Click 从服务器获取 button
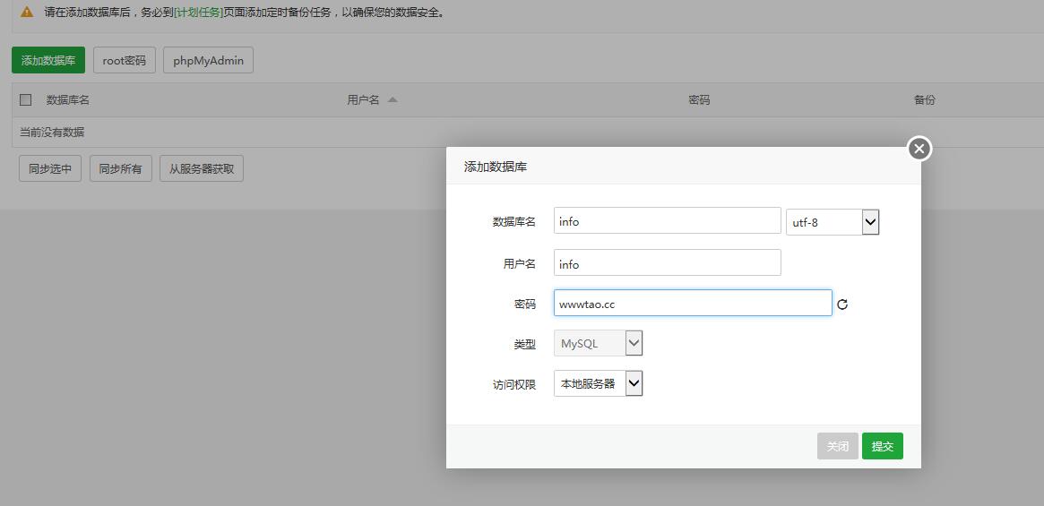The width and height of the screenshot is (1044, 506). 202,168
